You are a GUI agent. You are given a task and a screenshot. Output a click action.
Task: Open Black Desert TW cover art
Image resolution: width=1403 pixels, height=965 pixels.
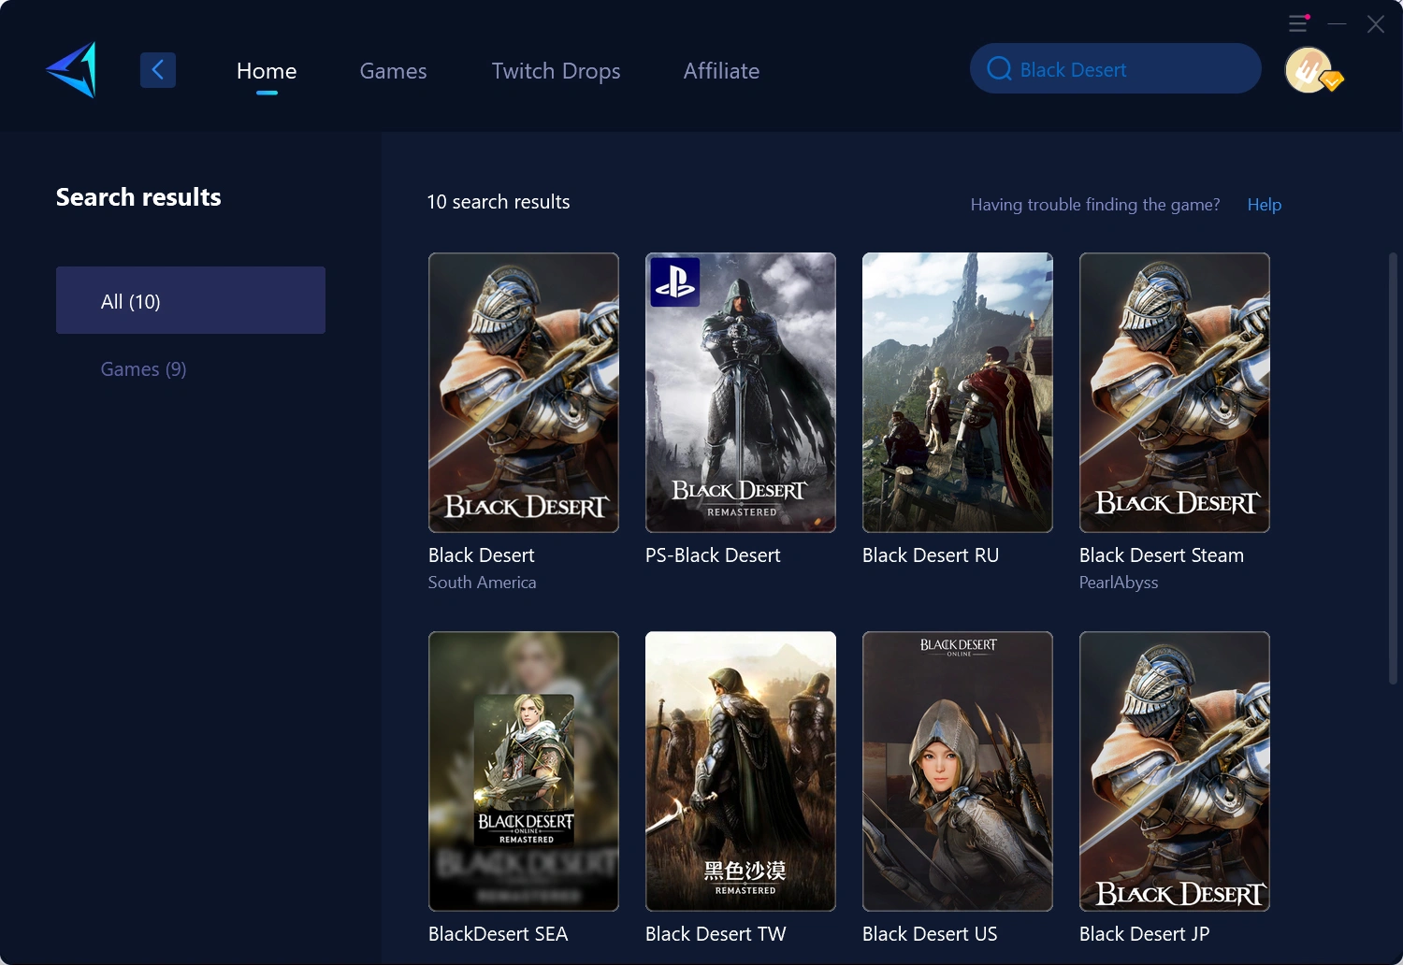coord(741,771)
